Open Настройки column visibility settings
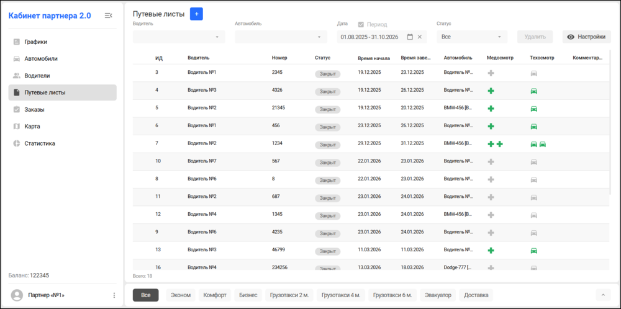 point(587,37)
